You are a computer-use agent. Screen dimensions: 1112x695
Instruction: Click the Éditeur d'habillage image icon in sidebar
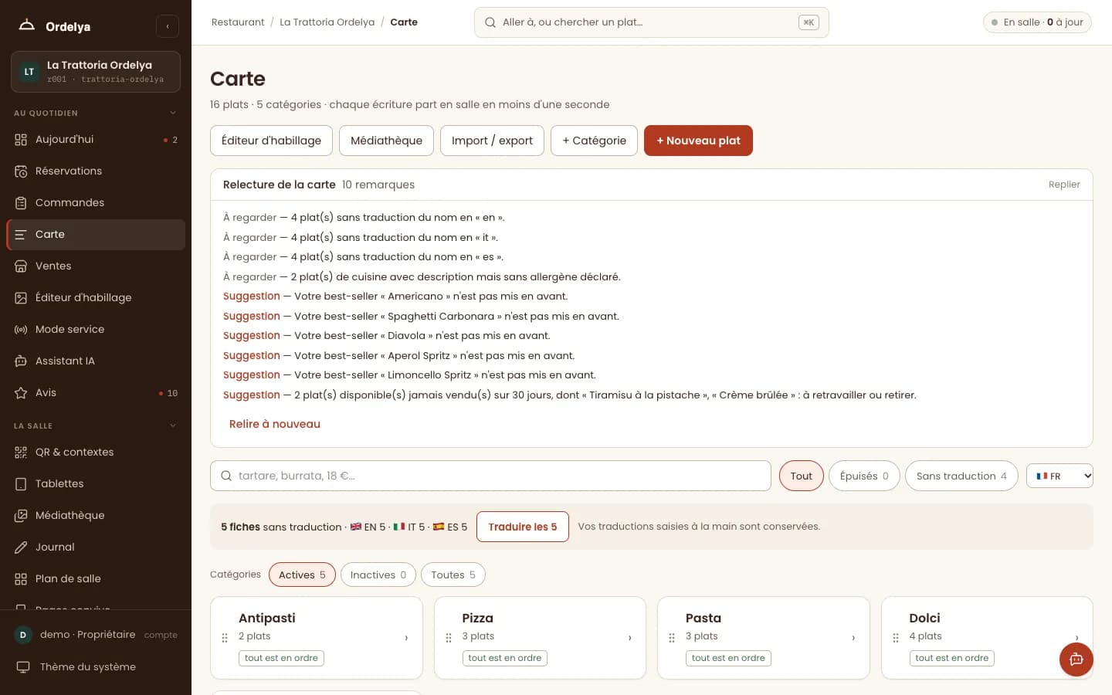point(21,298)
